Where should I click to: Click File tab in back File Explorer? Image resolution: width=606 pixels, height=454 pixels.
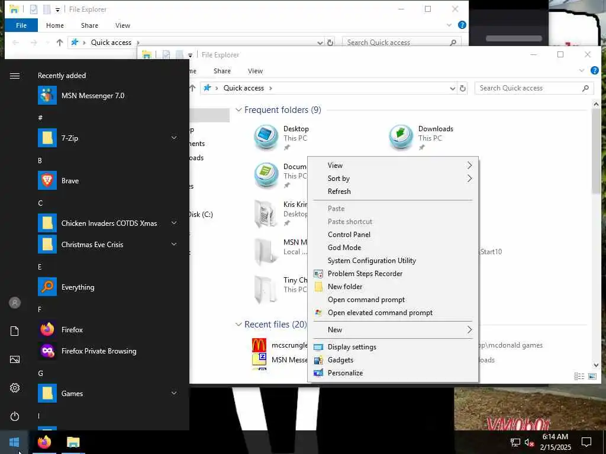pyautogui.click(x=21, y=25)
